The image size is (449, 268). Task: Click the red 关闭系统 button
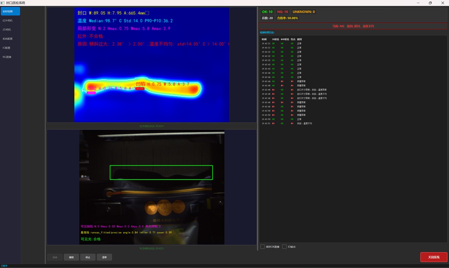434,257
